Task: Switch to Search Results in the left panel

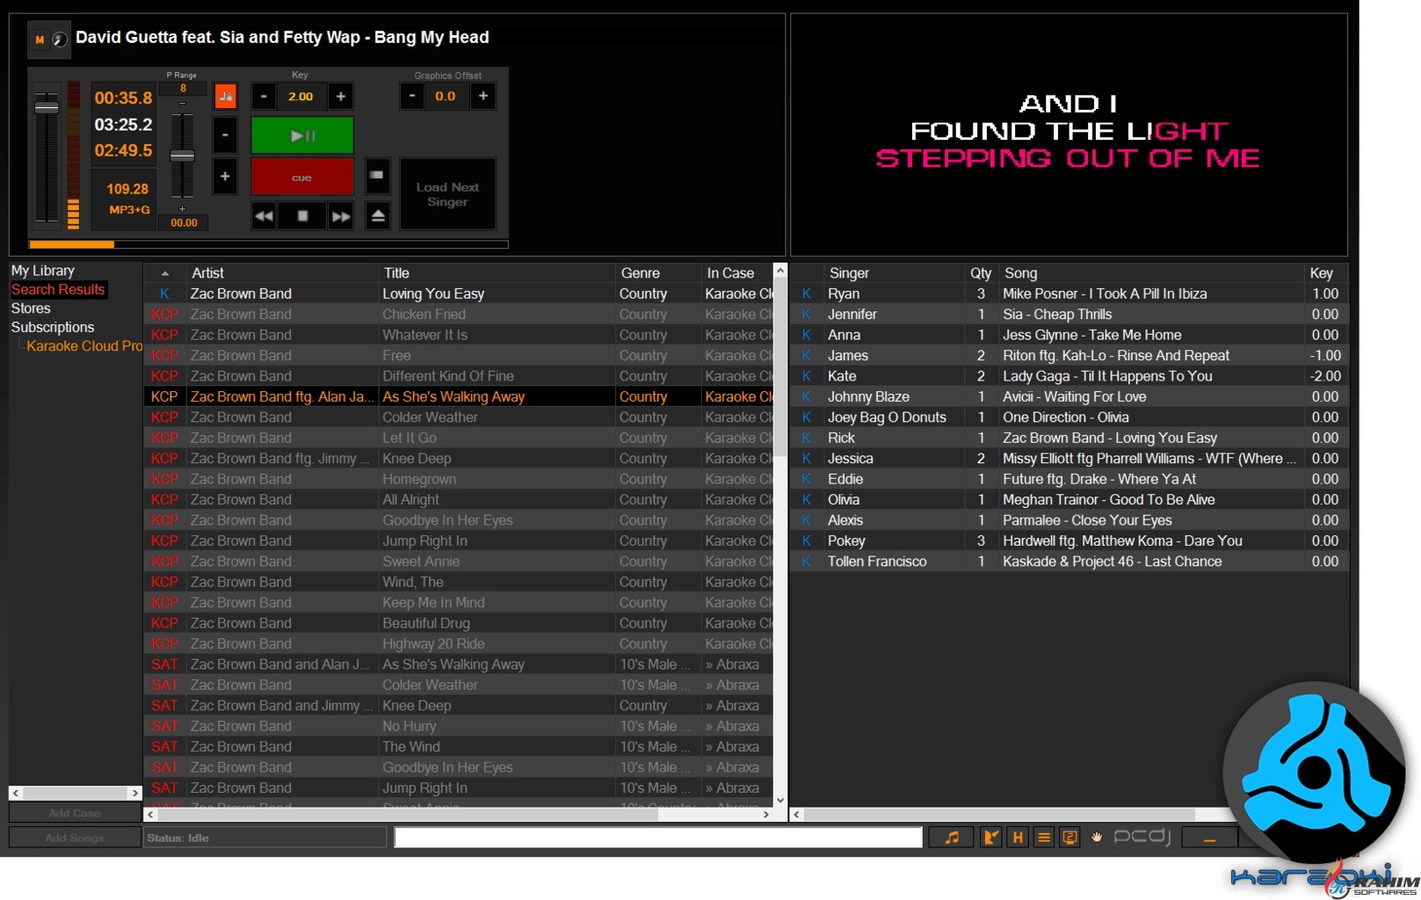Action: tap(58, 289)
